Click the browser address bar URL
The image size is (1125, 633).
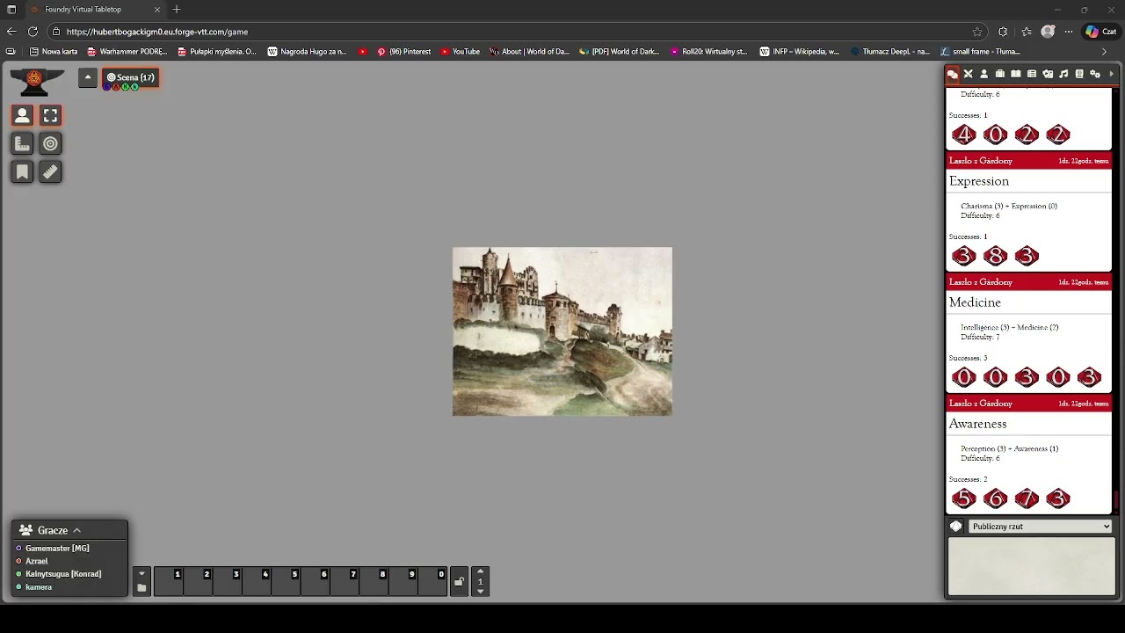(156, 32)
